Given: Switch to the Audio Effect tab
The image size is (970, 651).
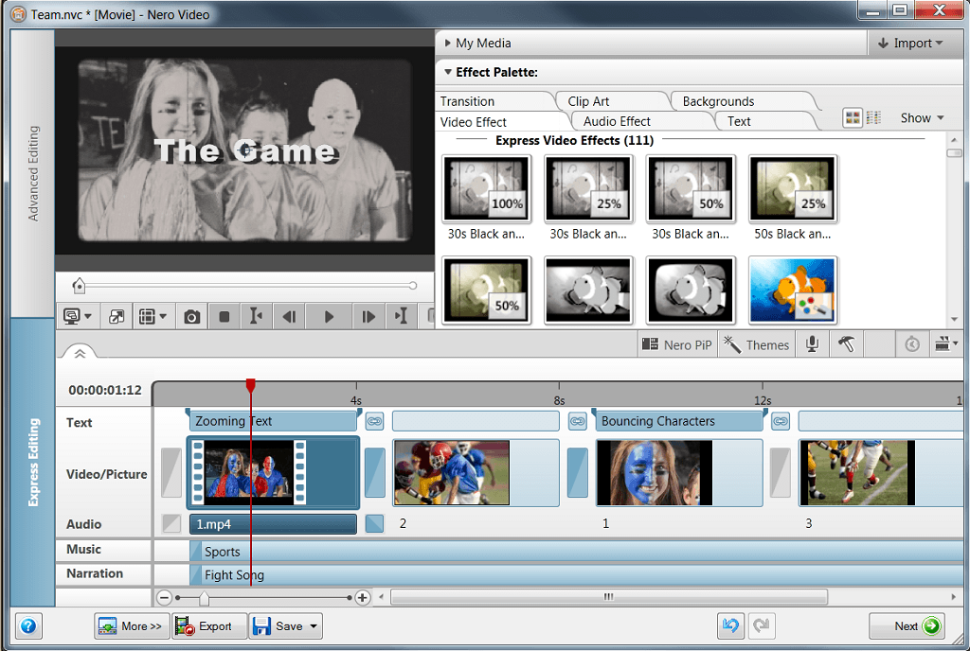Looking at the screenshot, I should pos(617,121).
